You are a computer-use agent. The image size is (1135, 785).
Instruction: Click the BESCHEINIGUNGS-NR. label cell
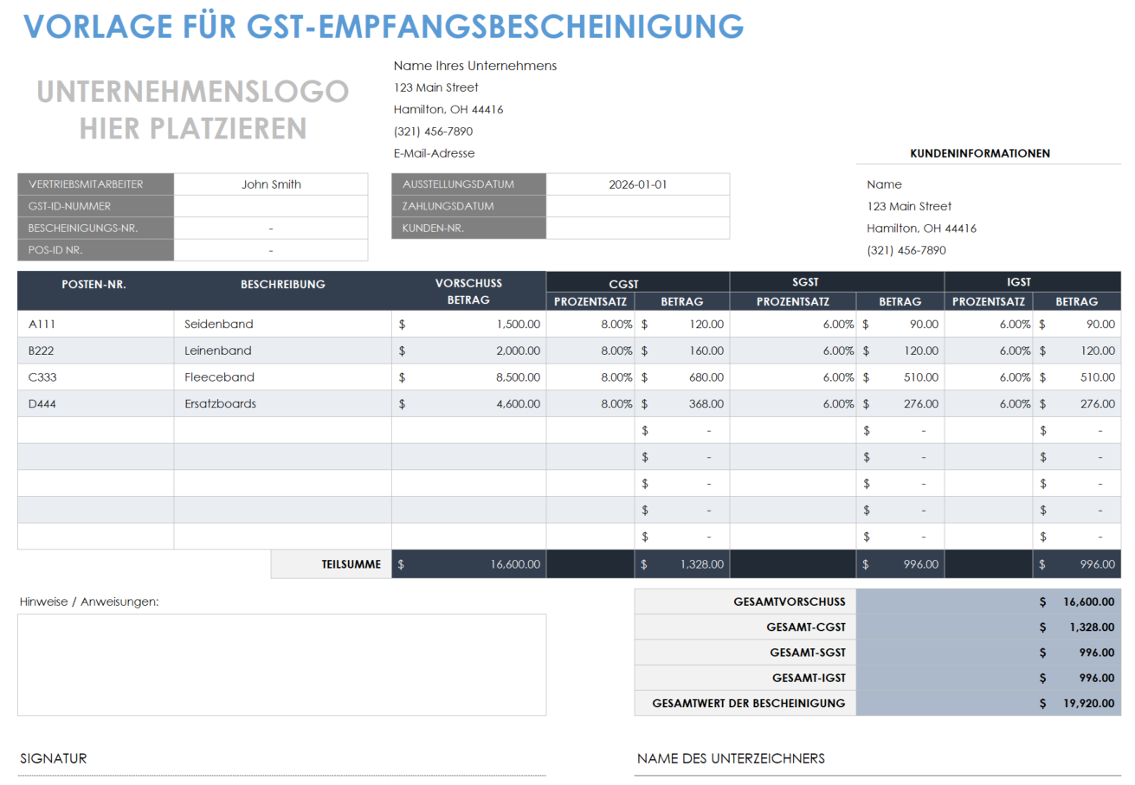tap(95, 228)
